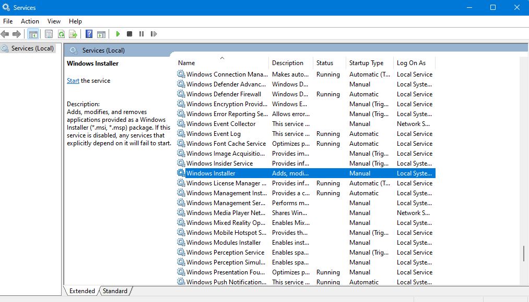The height and width of the screenshot is (302, 529).
Task: Click gear icon beside Windows Defender Firewall
Action: (x=181, y=94)
